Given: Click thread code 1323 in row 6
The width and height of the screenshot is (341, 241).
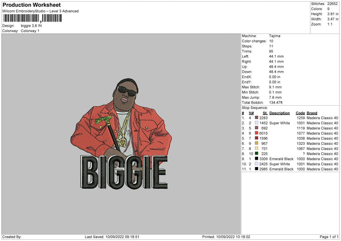Looking at the screenshot, I should click(301, 143).
